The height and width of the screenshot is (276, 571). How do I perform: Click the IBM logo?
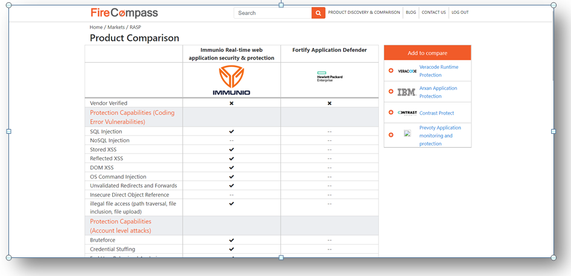click(x=407, y=92)
